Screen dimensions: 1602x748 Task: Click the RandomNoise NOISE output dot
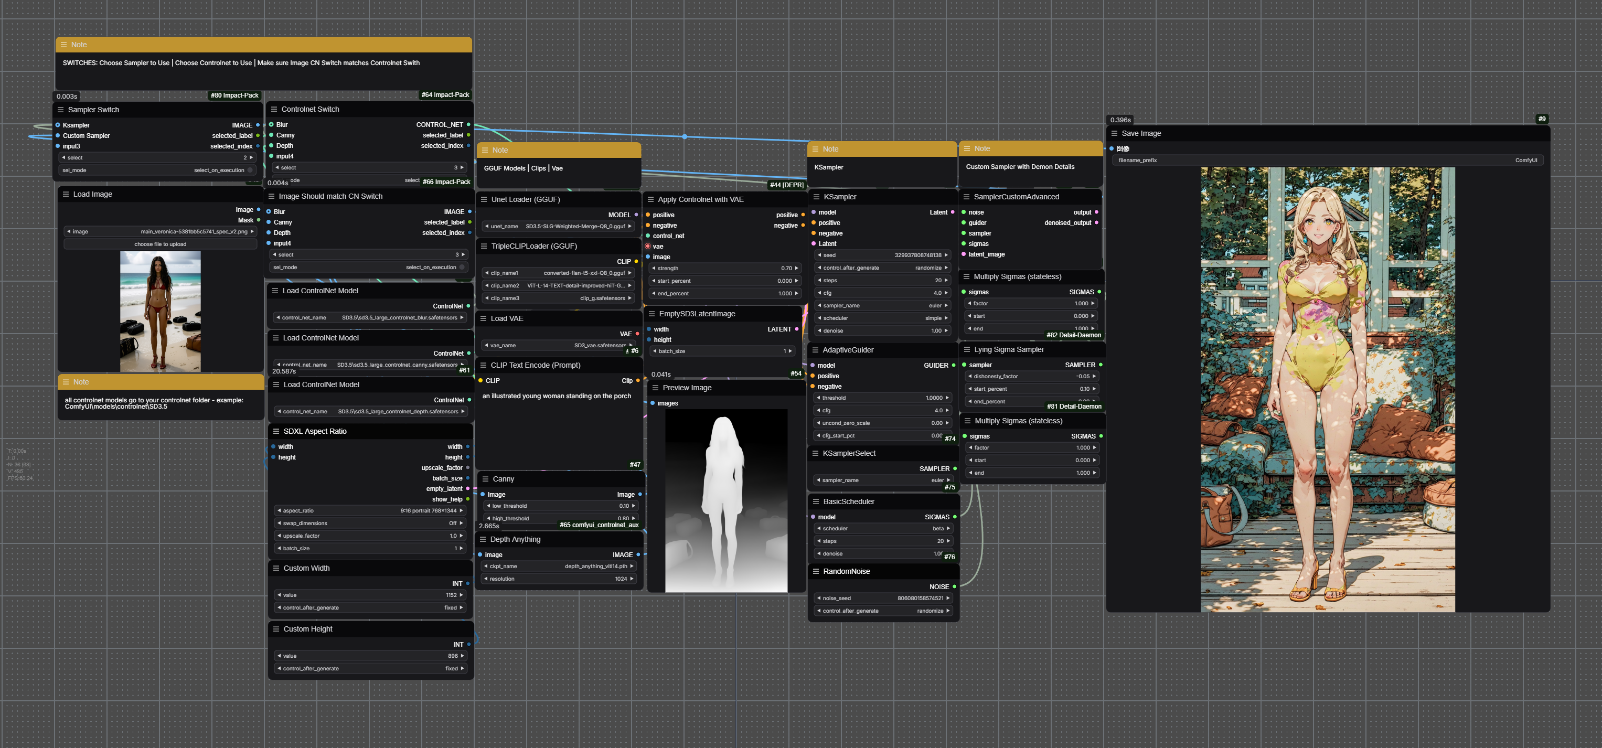coord(954,587)
